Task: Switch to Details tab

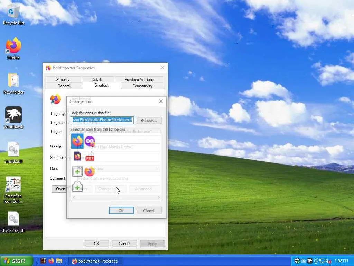Action: click(x=97, y=80)
